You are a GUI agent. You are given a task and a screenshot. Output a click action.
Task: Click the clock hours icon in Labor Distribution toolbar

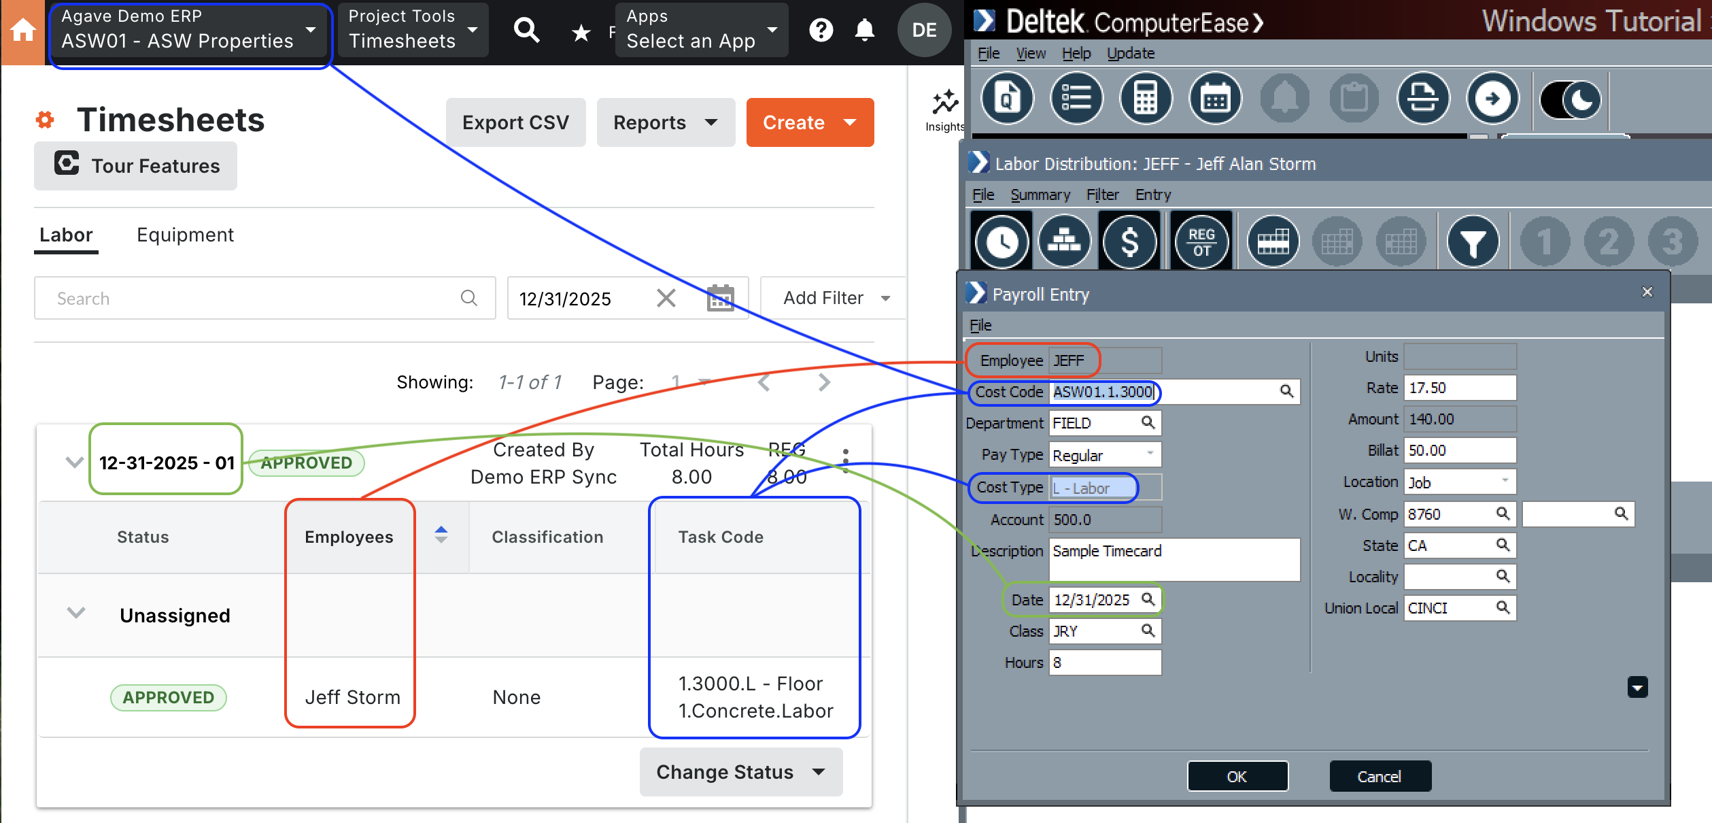(x=1001, y=241)
